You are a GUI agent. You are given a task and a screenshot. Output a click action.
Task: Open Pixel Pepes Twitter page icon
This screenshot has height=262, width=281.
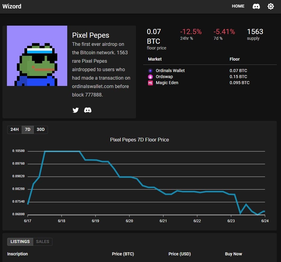click(76, 110)
